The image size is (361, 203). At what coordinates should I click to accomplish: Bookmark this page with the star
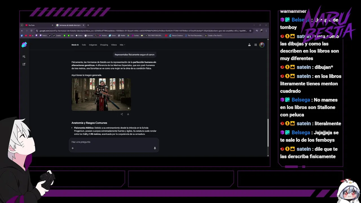[x=250, y=31]
